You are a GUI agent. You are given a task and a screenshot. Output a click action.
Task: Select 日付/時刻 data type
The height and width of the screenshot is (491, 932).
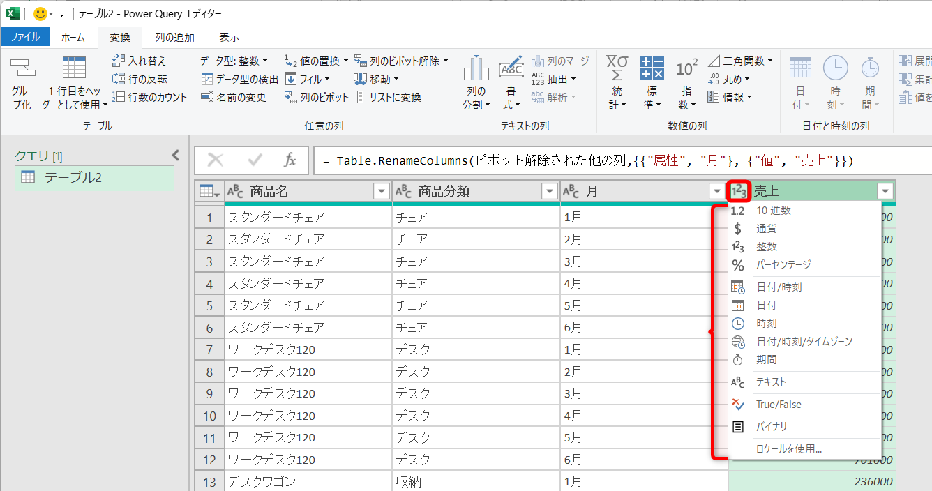804,287
